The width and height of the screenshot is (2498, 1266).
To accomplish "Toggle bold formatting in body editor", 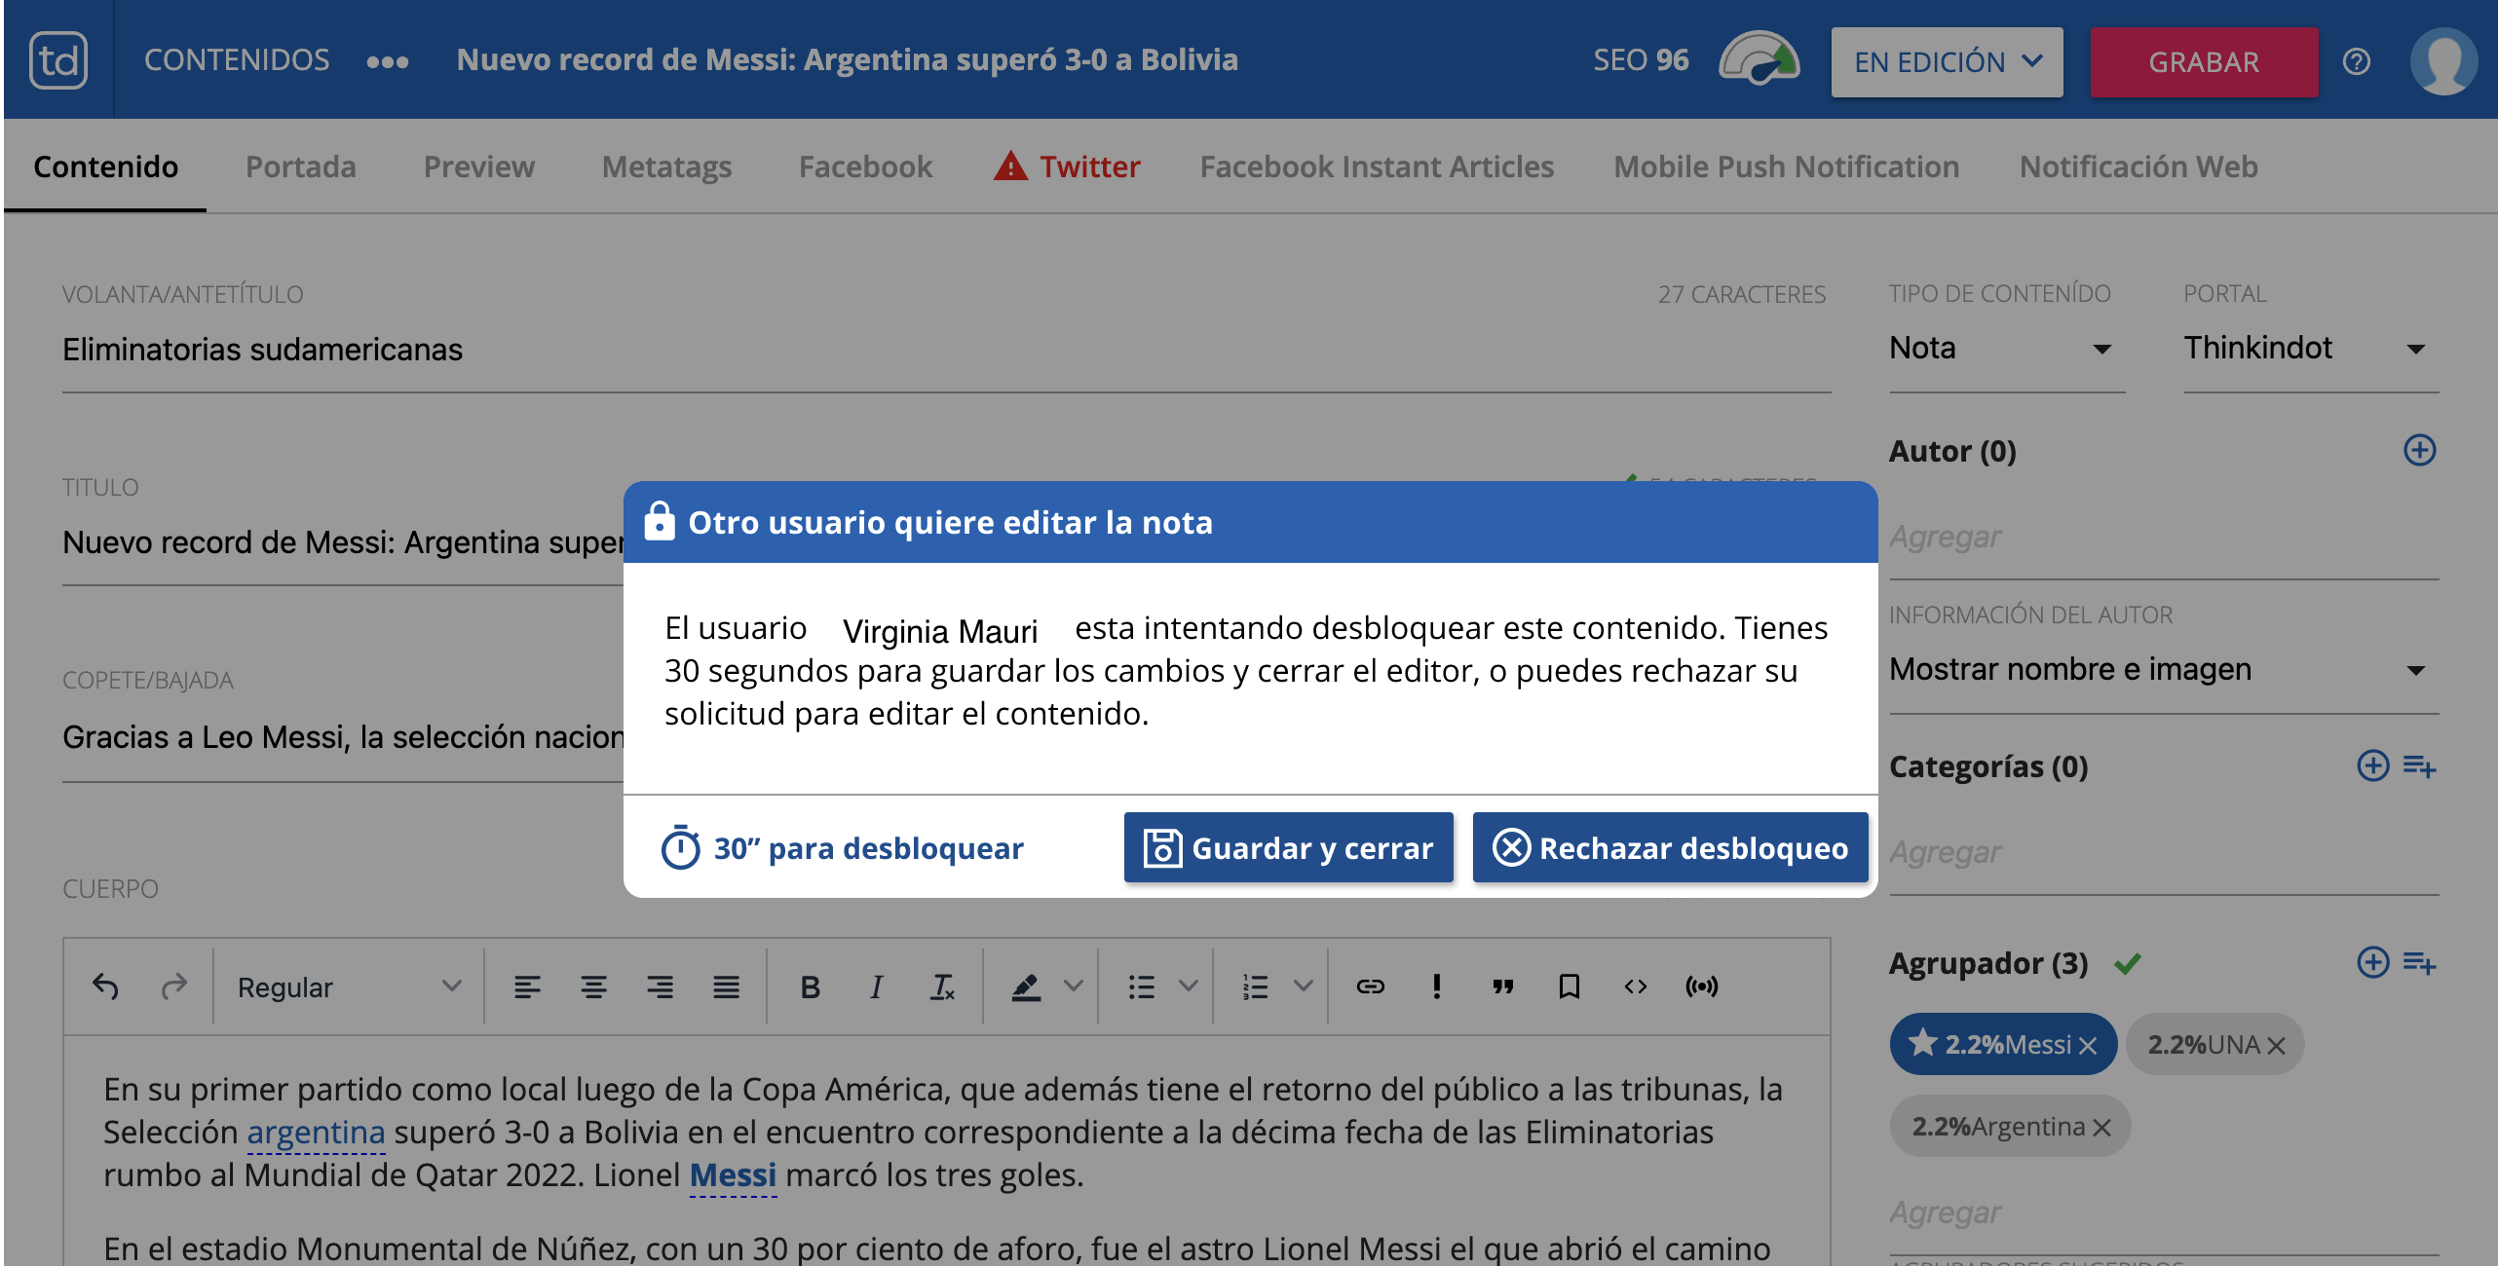I will point(809,987).
